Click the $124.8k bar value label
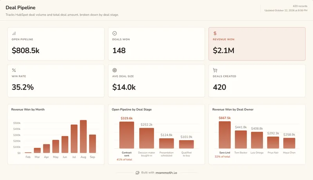 (x=167, y=135)
